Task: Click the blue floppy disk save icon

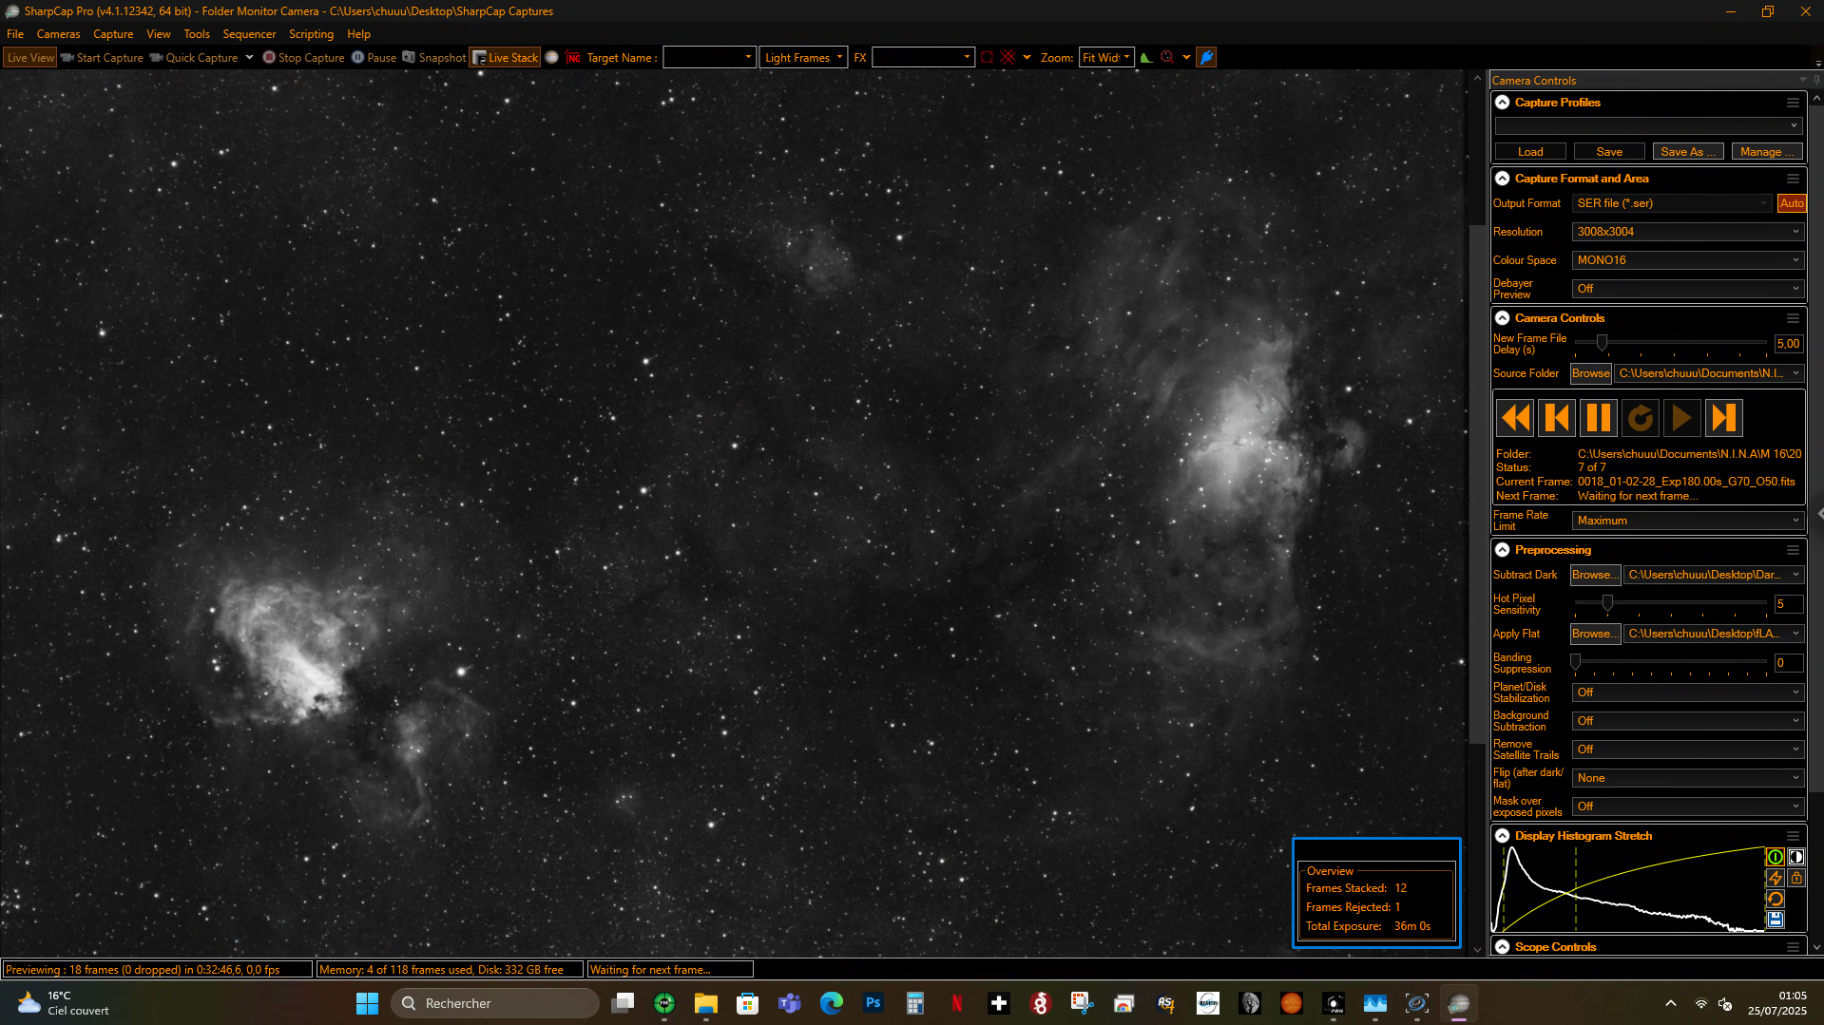Action: point(1775,920)
